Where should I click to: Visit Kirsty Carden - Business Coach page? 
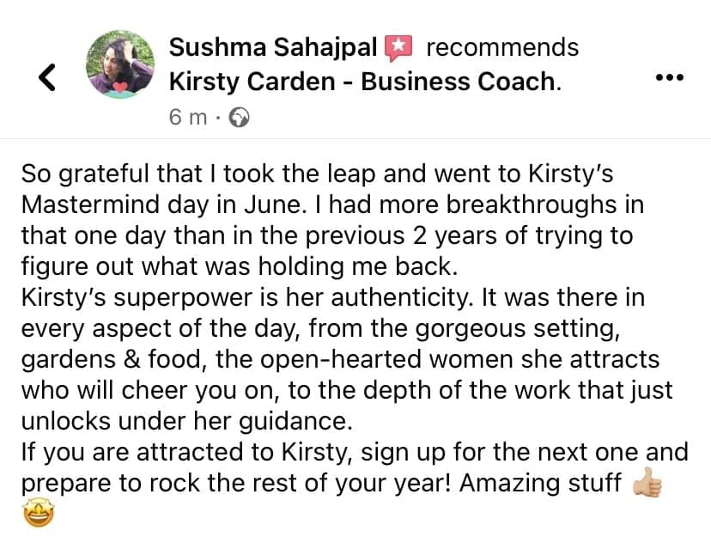[364, 82]
